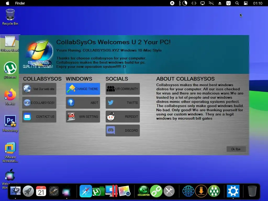Screen dimensions: 268x201
Task: Open the RERDDIT social button
Action: click(123, 116)
